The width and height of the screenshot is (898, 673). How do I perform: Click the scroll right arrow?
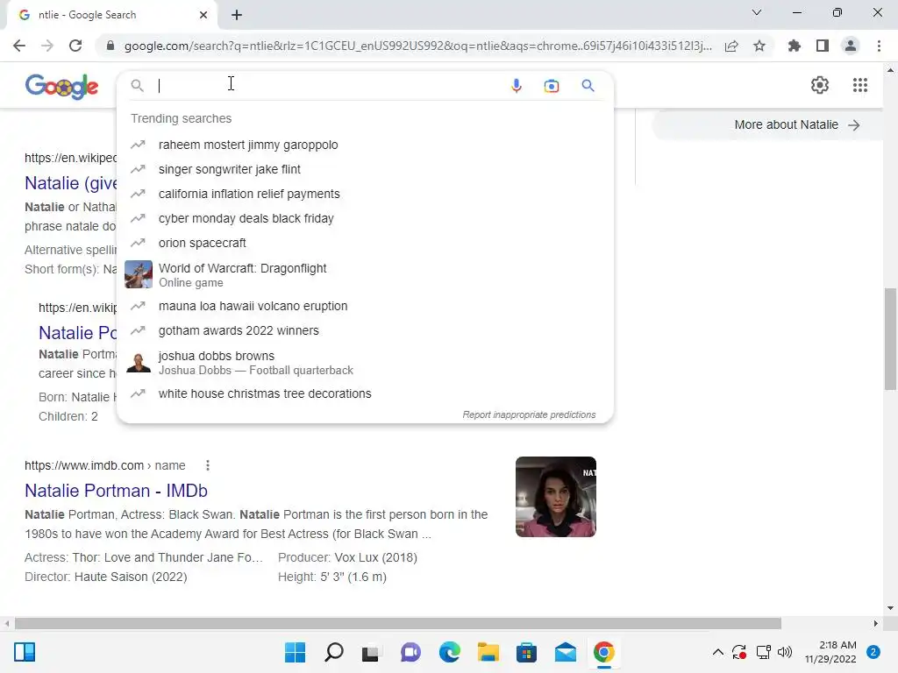click(876, 623)
